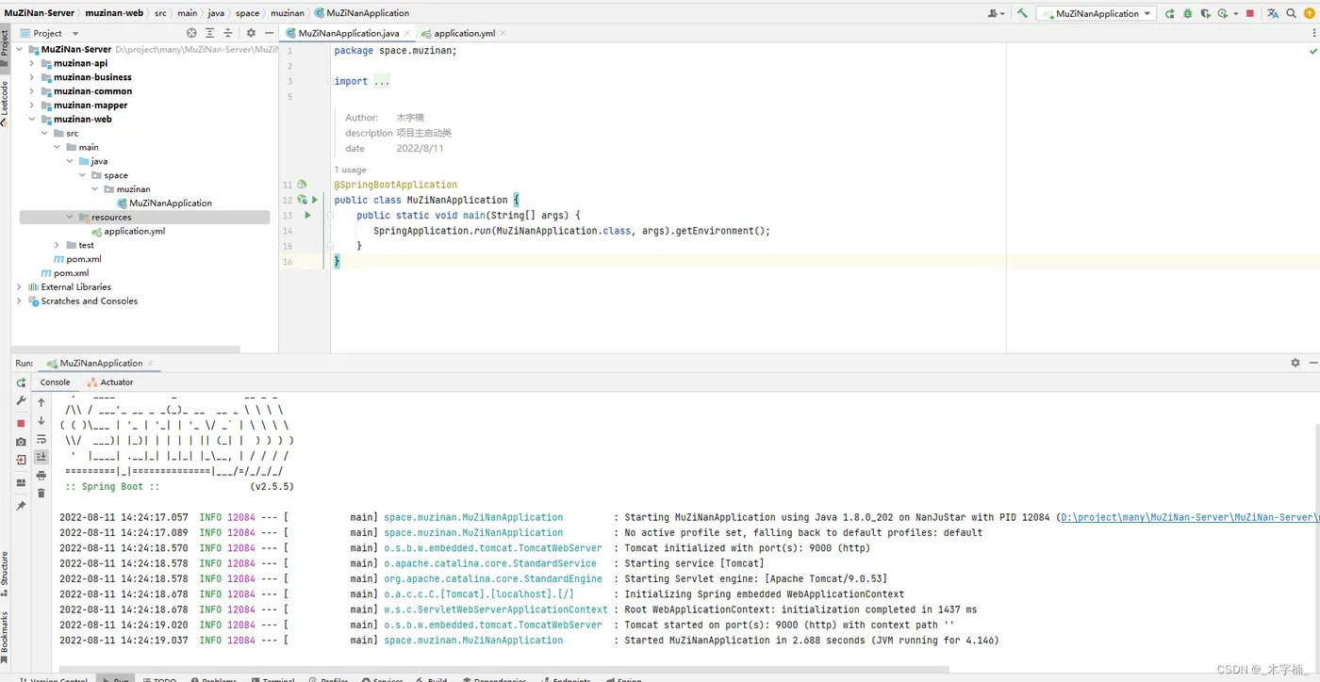Run class from gutter at line 12
Viewport: 1320px width, 682px height.
coord(315,200)
